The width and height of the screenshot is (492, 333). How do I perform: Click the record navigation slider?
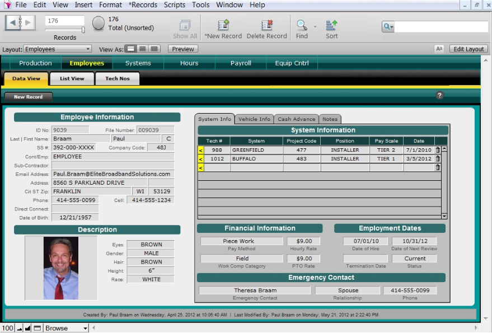coord(83,30)
